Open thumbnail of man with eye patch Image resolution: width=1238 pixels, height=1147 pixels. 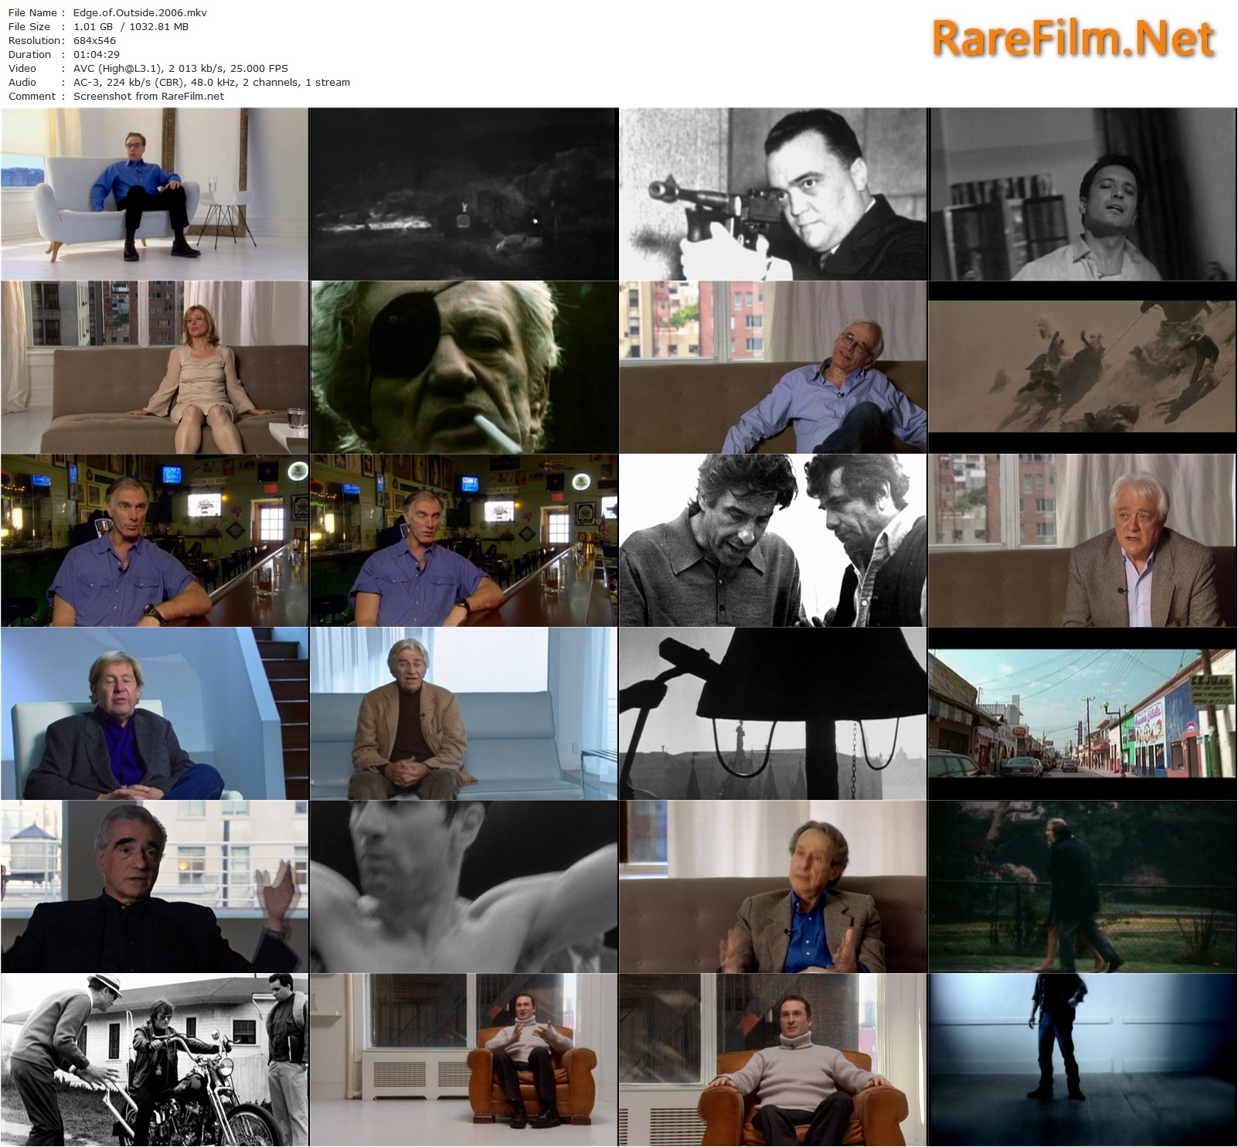464,367
